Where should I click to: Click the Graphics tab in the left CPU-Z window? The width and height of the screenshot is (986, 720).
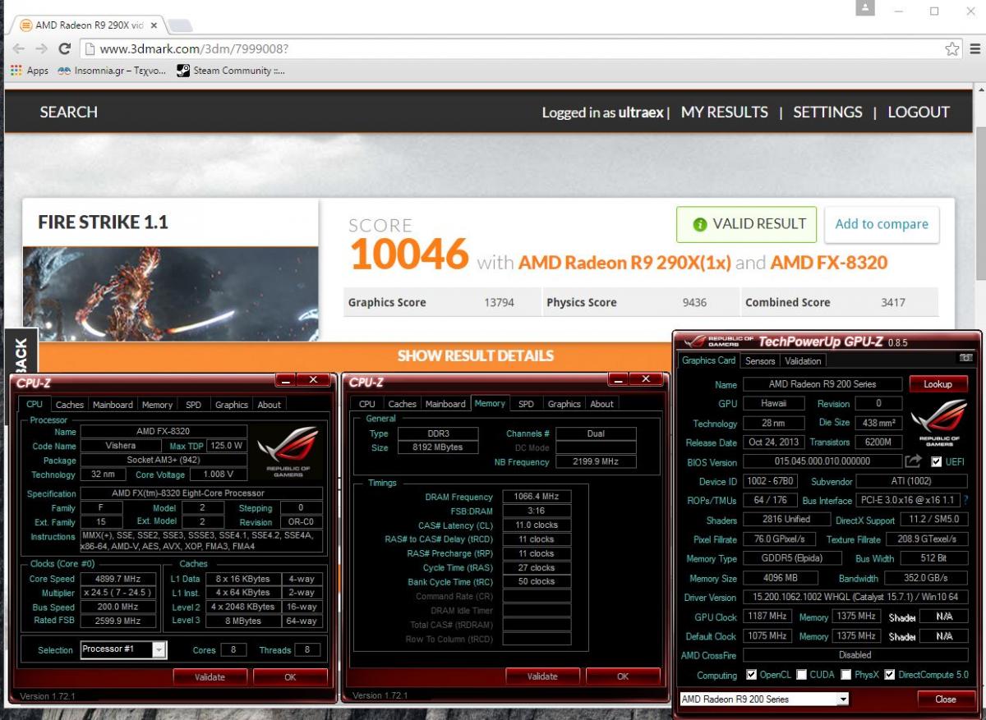[x=232, y=405]
